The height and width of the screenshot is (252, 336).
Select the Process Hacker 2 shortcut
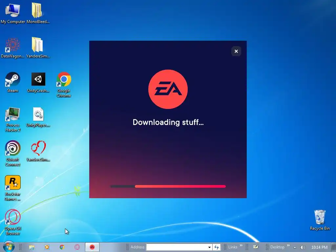[x=13, y=119]
